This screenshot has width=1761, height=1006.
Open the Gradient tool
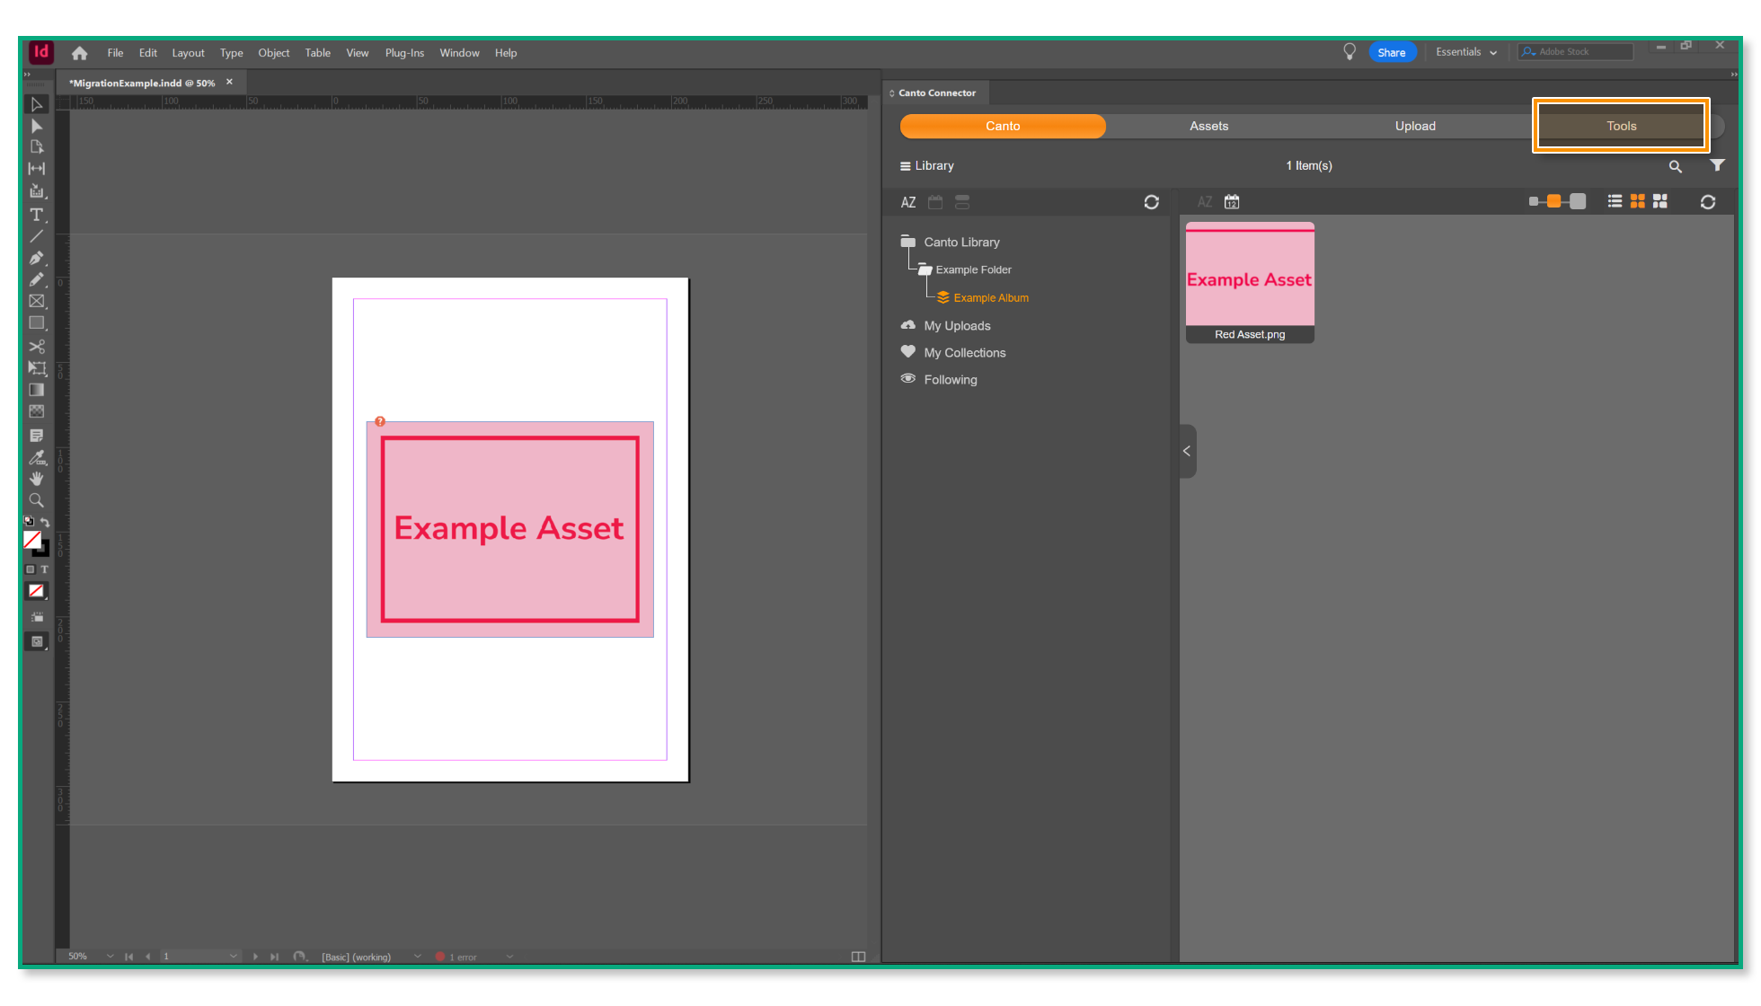tap(37, 389)
